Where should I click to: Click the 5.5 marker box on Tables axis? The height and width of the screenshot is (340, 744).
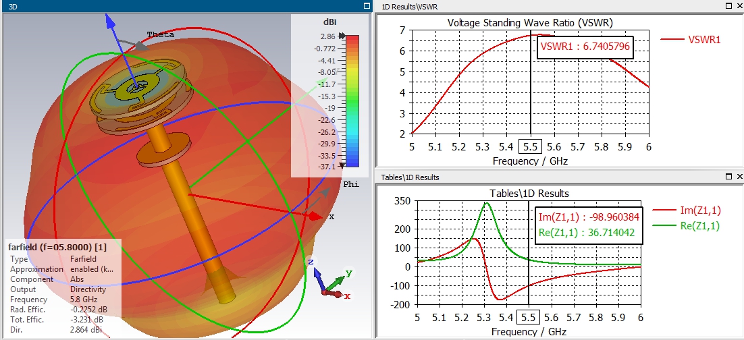tap(529, 317)
